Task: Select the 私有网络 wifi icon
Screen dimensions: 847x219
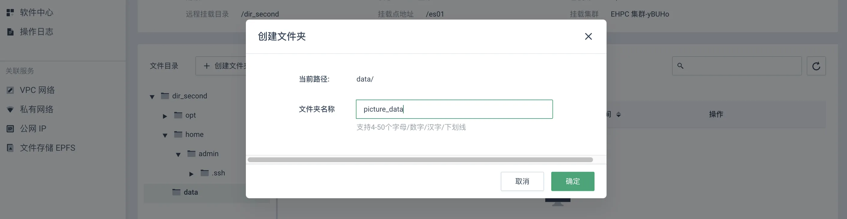Action: coord(10,109)
